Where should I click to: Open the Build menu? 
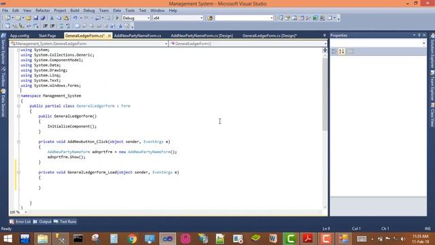[74, 11]
